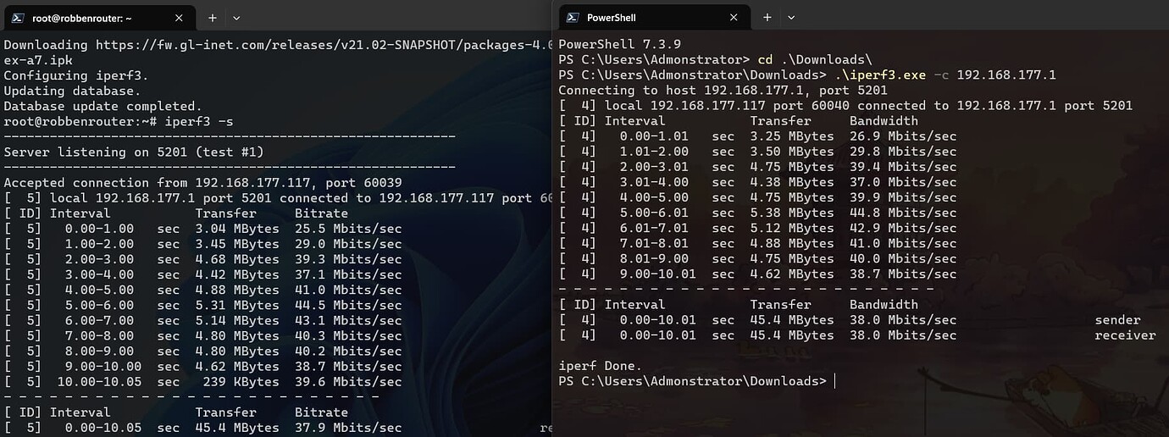Image resolution: width=1169 pixels, height=437 pixels.
Task: Click the 'receiver' label in PowerShell summary
Action: 1125,335
